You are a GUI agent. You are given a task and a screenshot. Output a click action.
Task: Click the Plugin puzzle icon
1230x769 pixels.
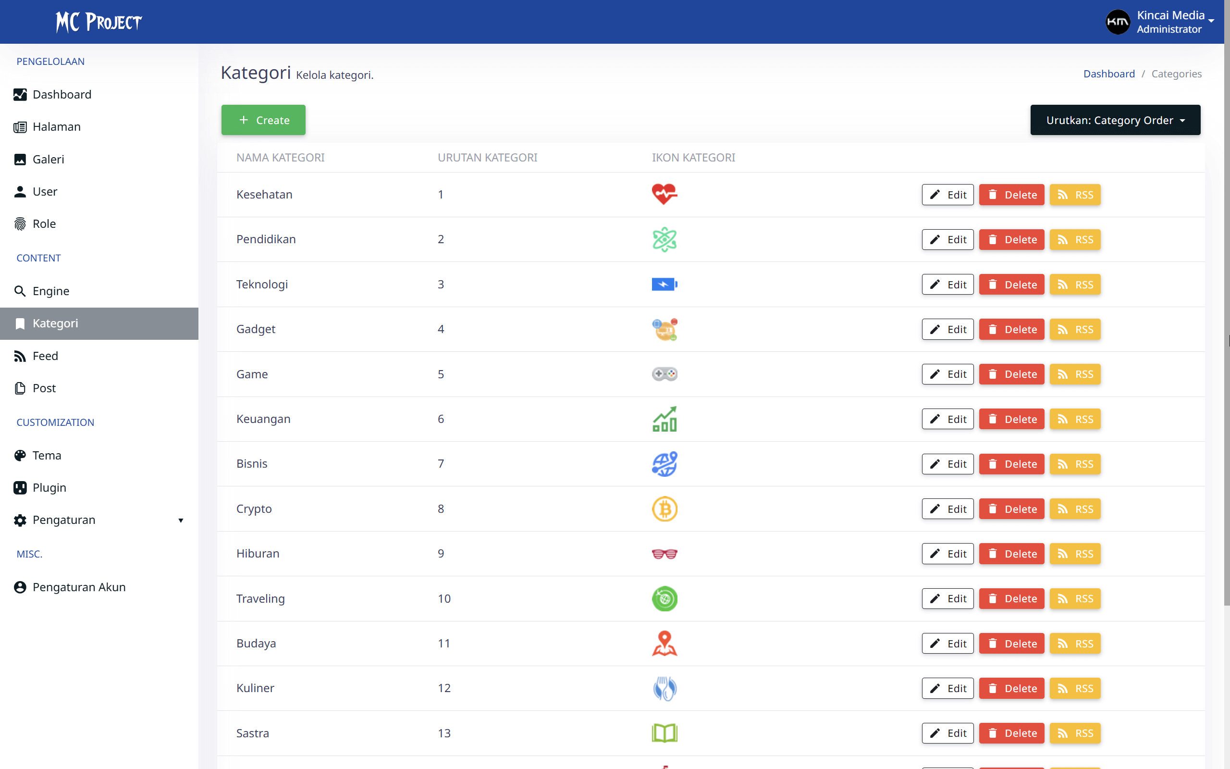pos(20,487)
